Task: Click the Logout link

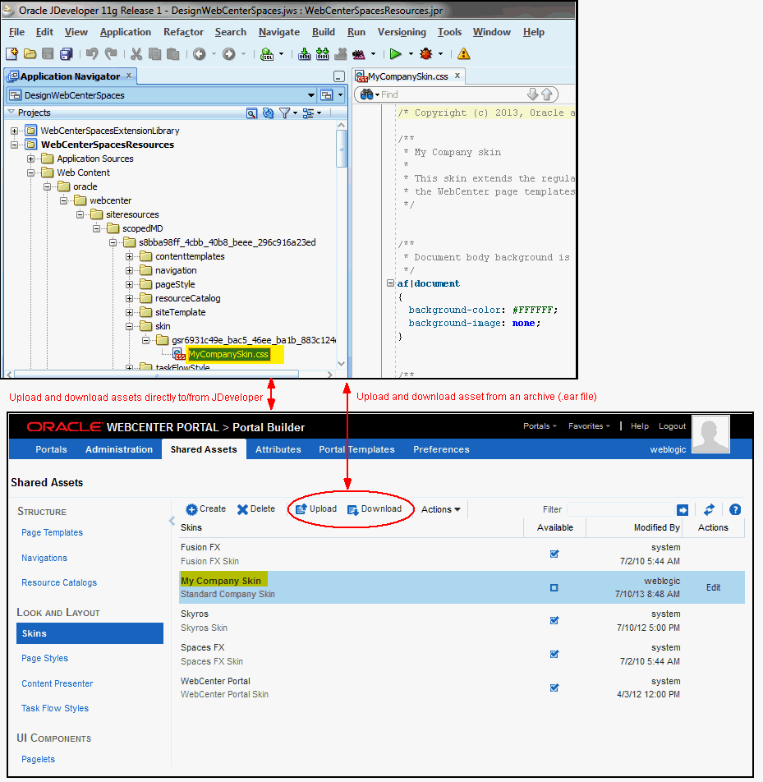Action: (672, 425)
